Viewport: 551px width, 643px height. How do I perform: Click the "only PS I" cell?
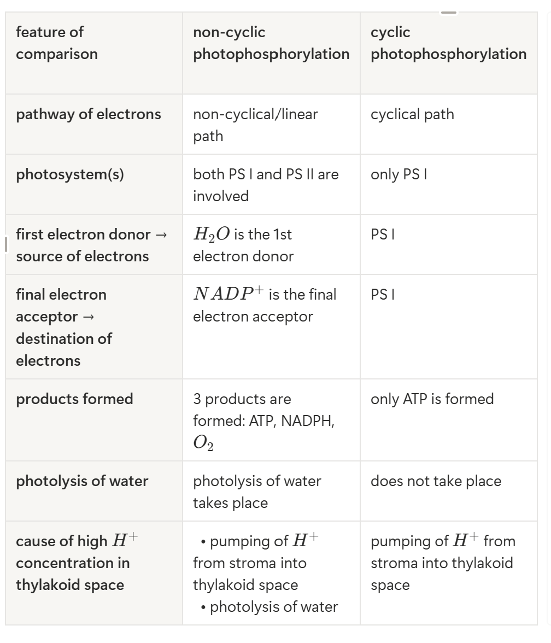(448, 185)
